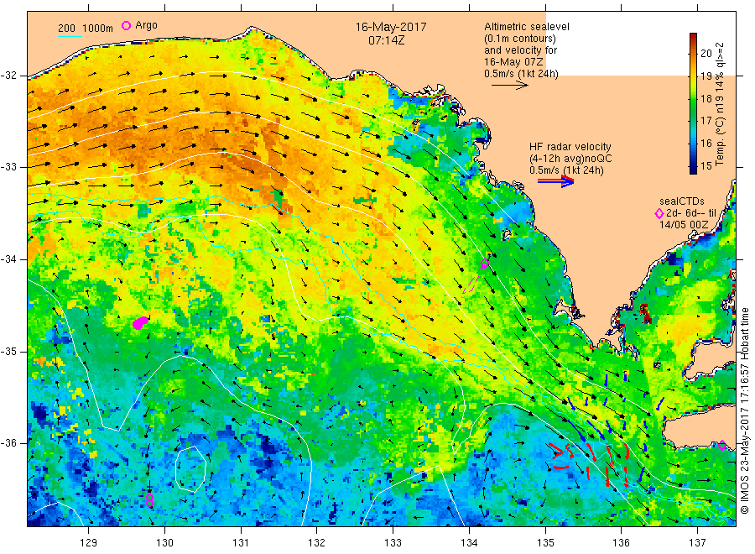Click the closed white contour near 130°E, 36°S
Screen dimensions: 755x554
pos(190,468)
